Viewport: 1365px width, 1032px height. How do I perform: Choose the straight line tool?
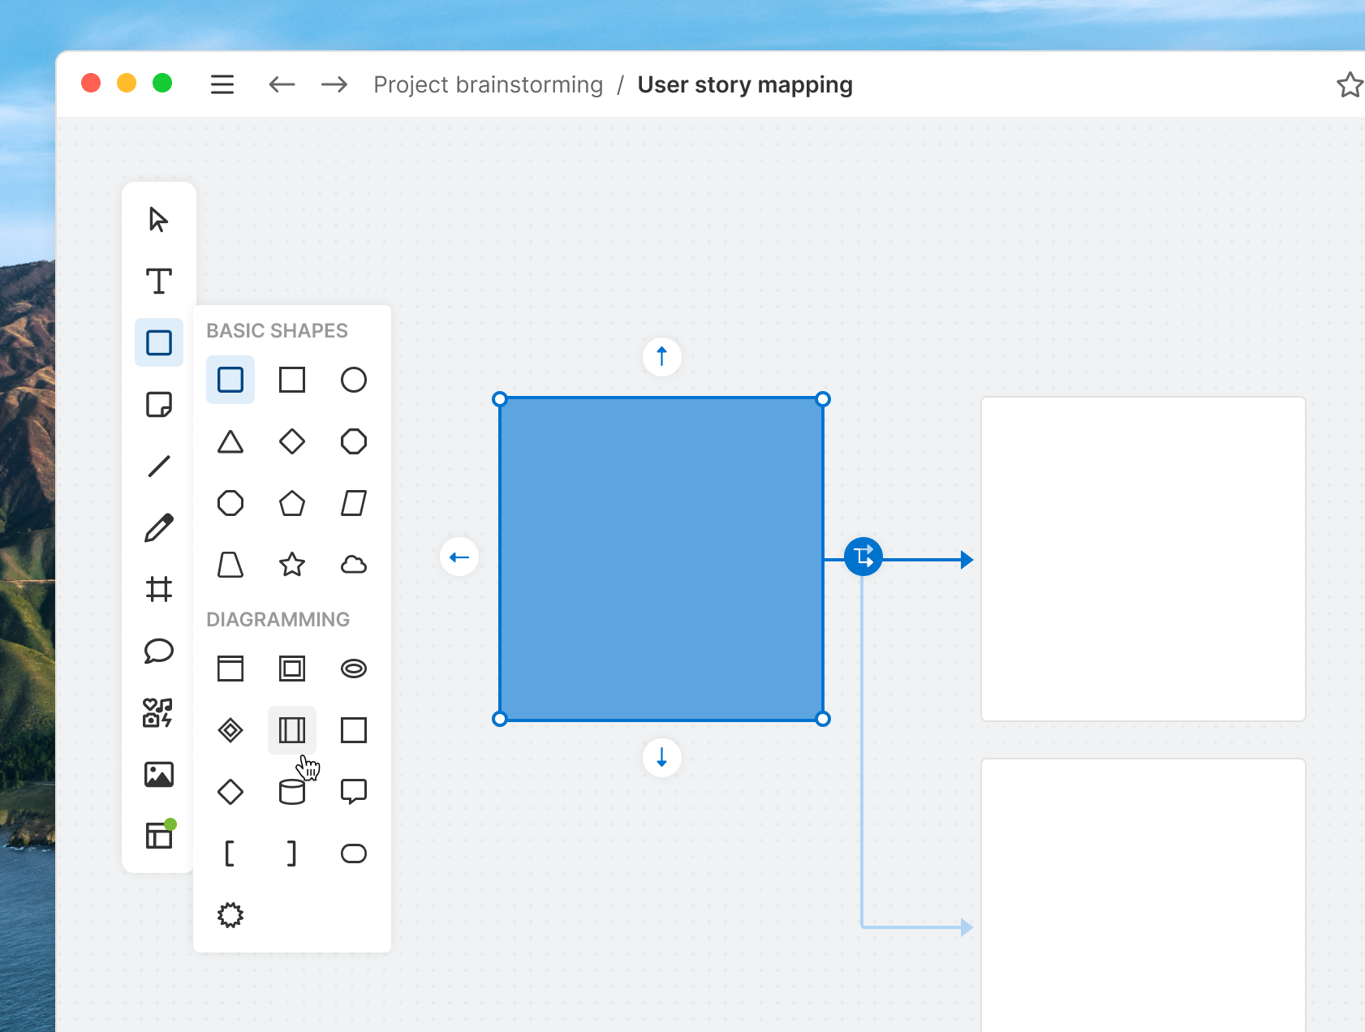pyautogui.click(x=158, y=466)
